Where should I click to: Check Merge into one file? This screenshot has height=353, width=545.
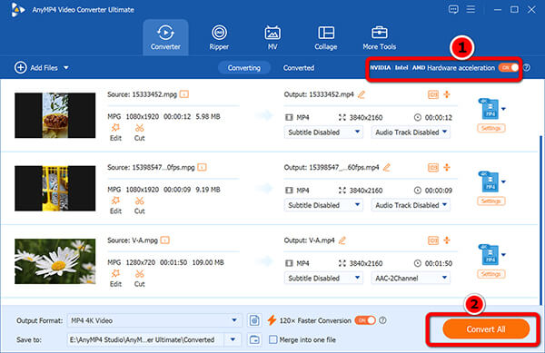(273, 339)
